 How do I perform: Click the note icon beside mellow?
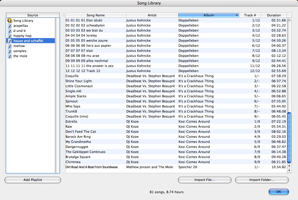coord(9,46)
